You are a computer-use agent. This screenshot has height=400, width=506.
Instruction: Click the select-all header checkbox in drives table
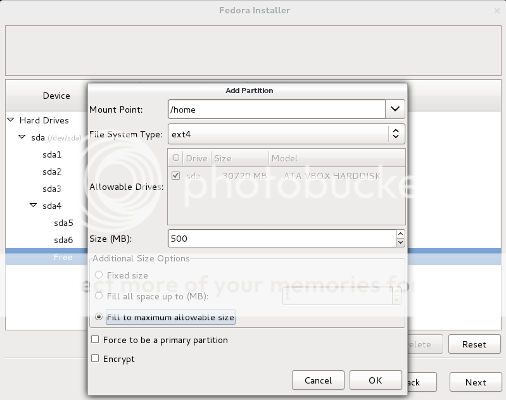(x=176, y=158)
